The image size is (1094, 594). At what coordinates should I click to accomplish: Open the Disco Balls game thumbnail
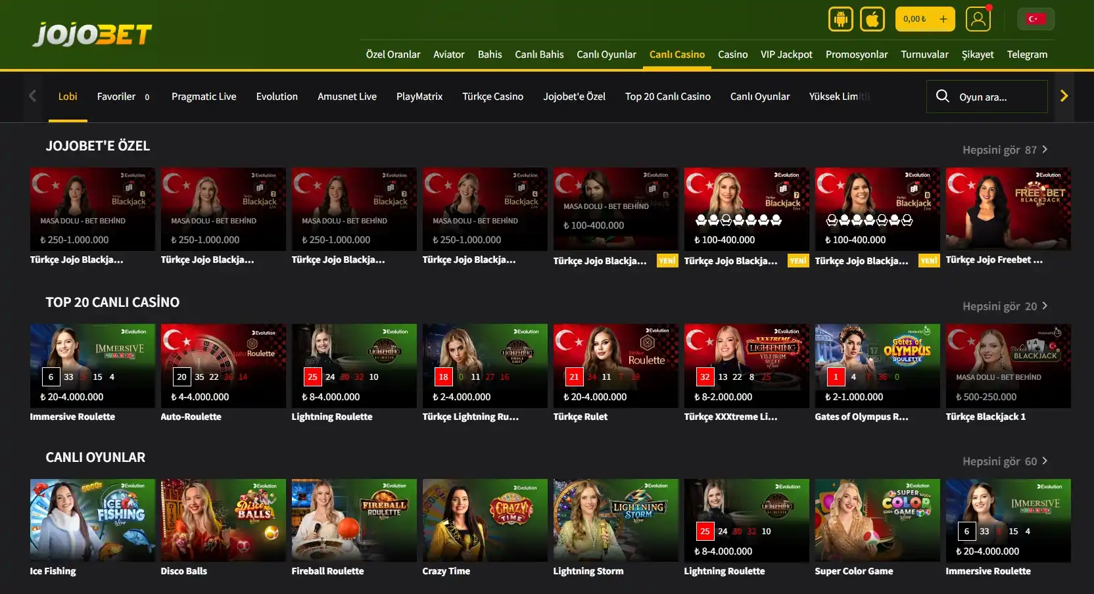223,520
